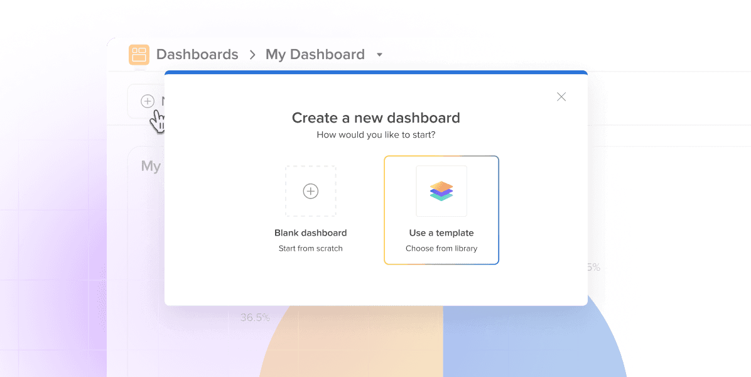
Task: Dismiss the Create a new dashboard dialog
Action: tap(561, 96)
